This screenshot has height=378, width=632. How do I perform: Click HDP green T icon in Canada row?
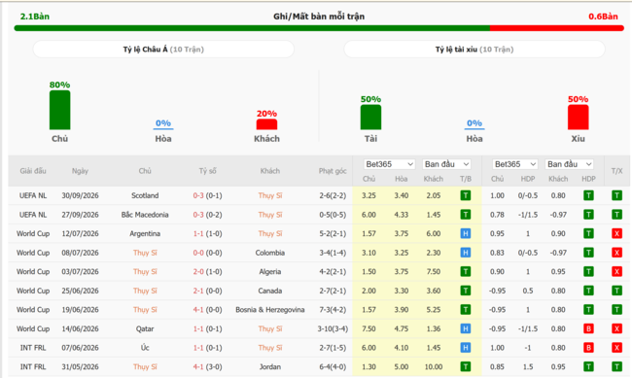pos(588,291)
